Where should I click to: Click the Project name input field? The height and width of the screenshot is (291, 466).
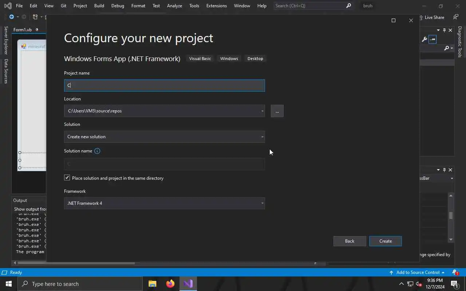[x=164, y=85]
